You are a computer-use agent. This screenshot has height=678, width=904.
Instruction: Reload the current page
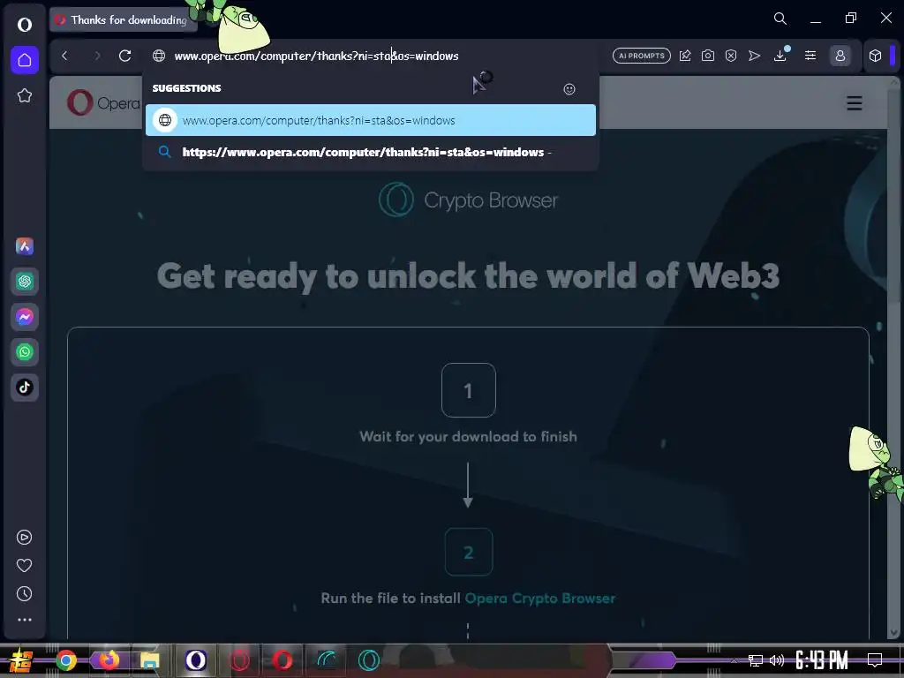pos(125,56)
